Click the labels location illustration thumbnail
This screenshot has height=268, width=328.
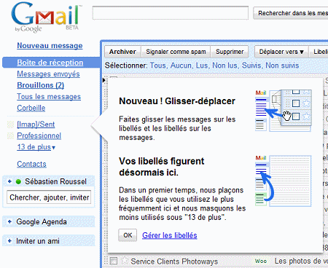(284, 181)
